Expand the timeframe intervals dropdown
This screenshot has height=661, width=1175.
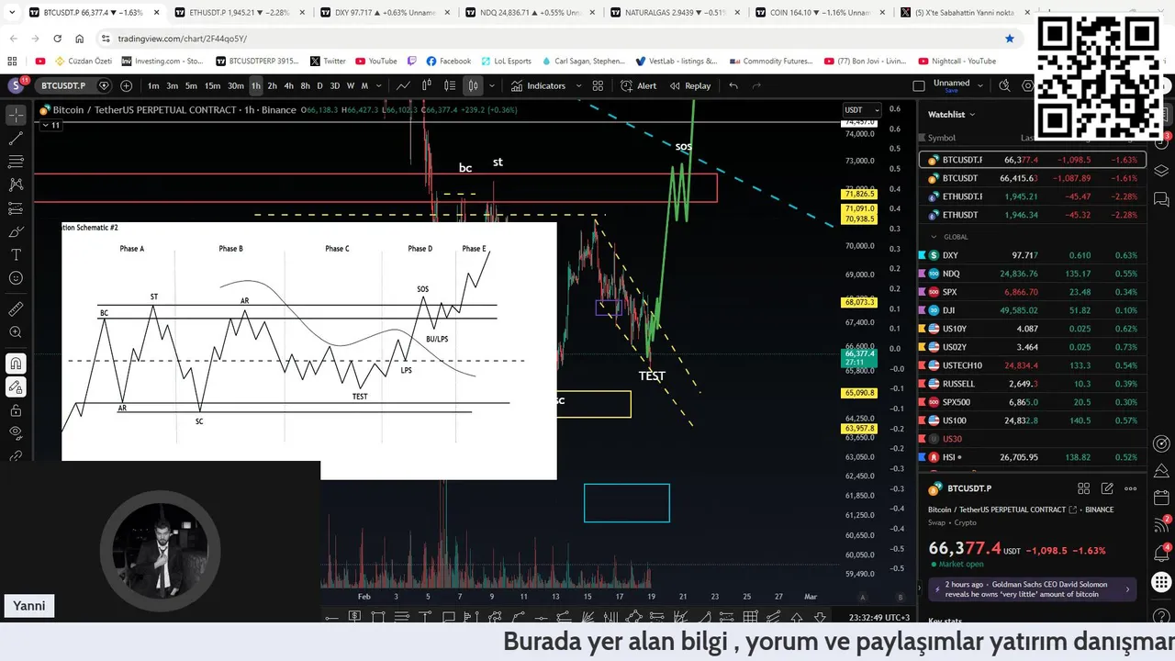click(x=379, y=85)
